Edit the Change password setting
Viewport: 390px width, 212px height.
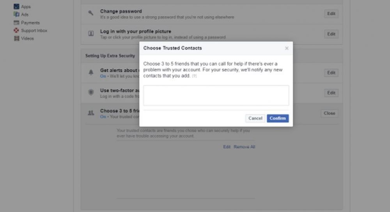tap(331, 14)
